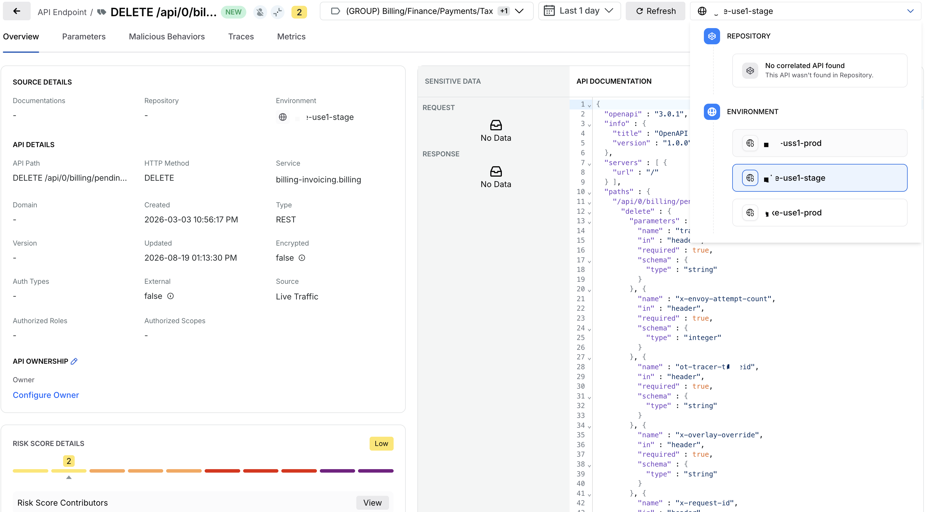Click the truncated API path value
The width and height of the screenshot is (925, 512).
tap(70, 178)
